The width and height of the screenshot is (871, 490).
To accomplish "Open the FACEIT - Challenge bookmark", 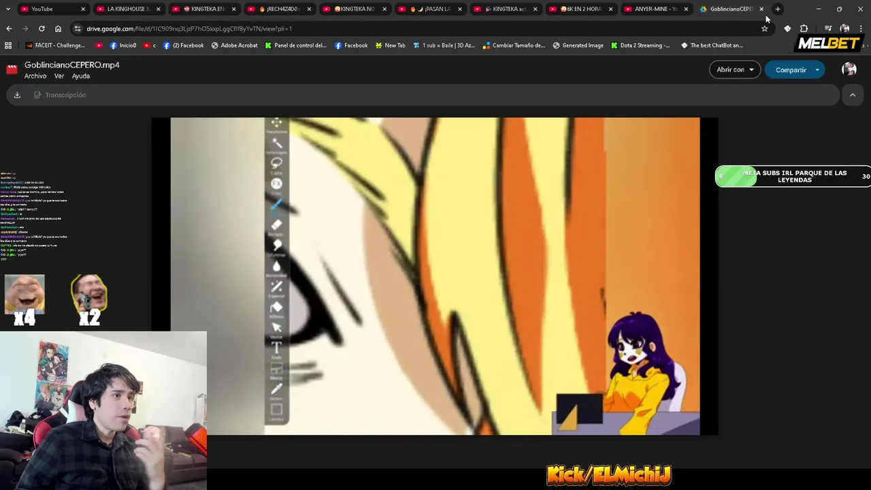I will click(x=55, y=46).
